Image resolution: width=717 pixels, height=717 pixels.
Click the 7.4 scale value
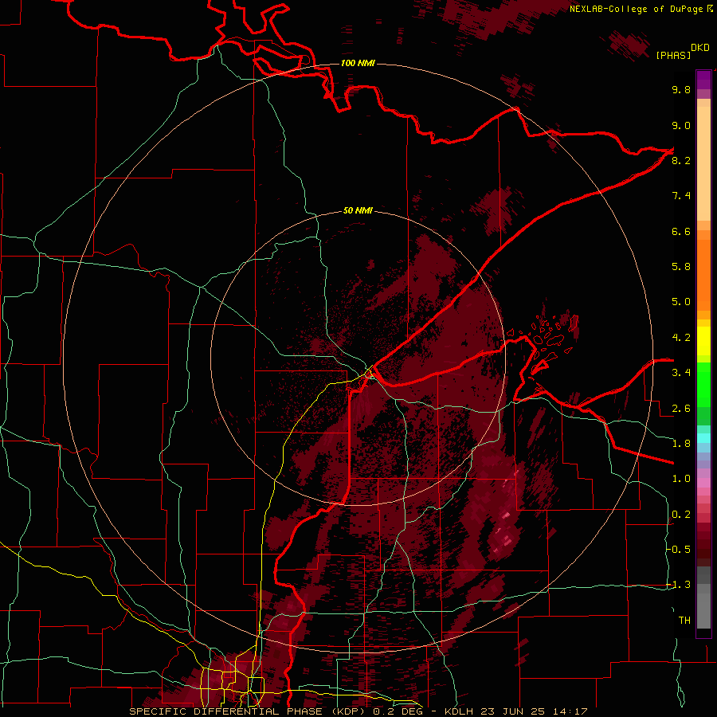(x=681, y=196)
